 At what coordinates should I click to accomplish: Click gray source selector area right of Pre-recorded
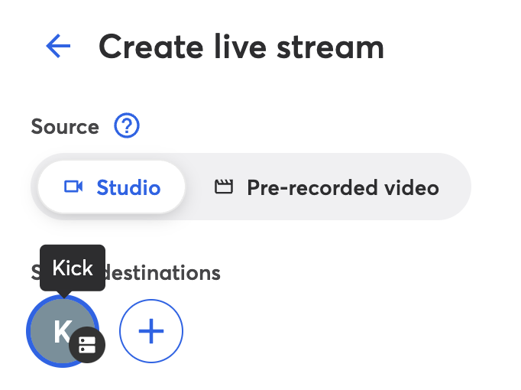tap(457, 187)
